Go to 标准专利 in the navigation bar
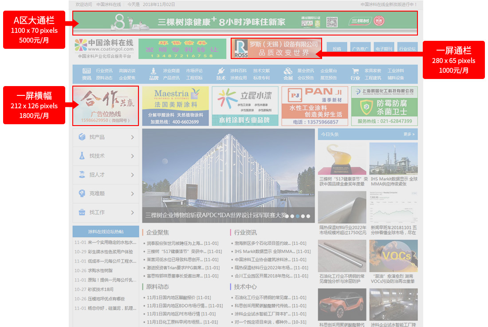488x327 pixels. point(261,78)
